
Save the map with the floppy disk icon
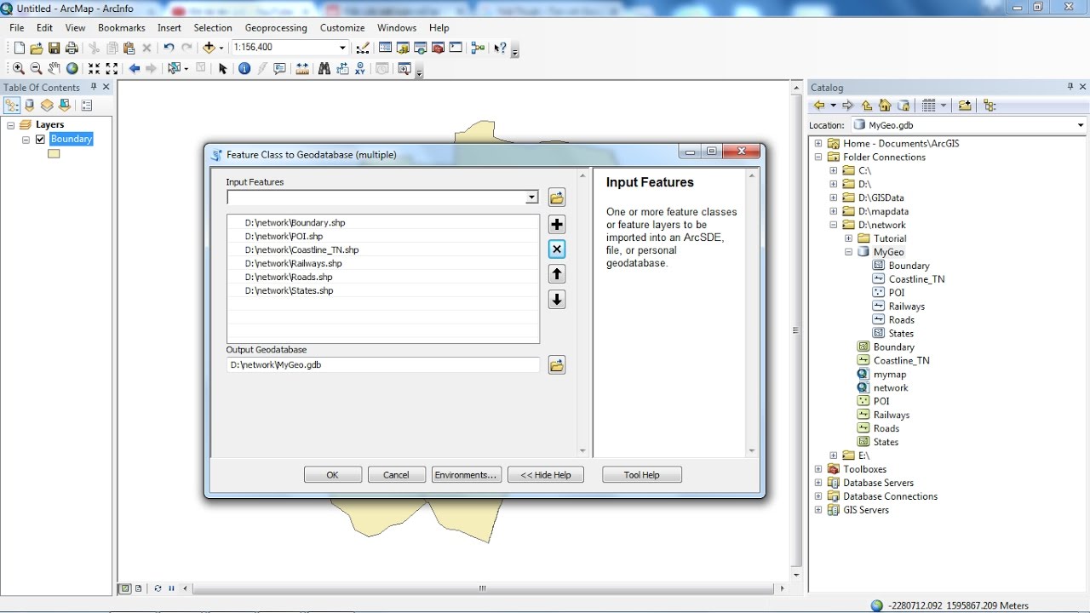[54, 49]
